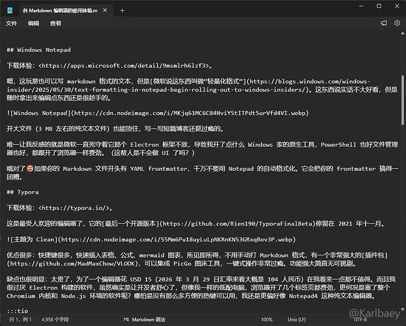Open the 文件 menu
The image size is (406, 326).
coord(11,23)
